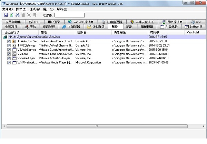Open the 用户(U) menu

pos(48,9)
